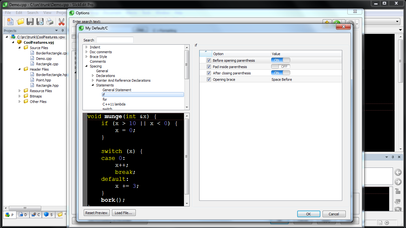This screenshot has width=406, height=228.
Task: Click the Load File... button
Action: 124,213
